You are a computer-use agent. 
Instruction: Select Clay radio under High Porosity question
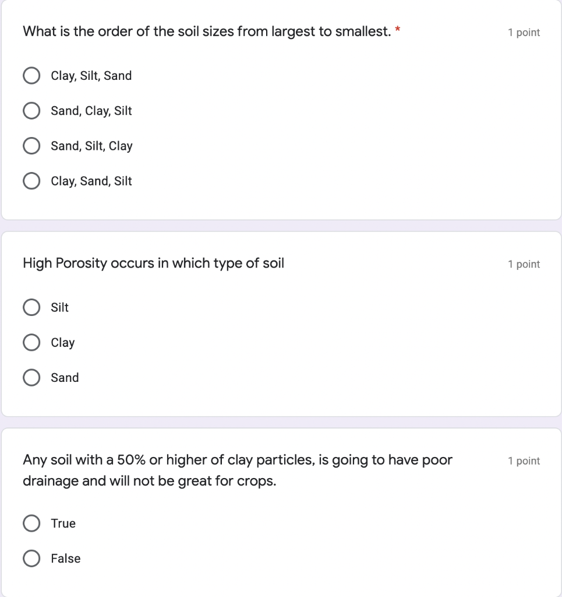click(31, 343)
